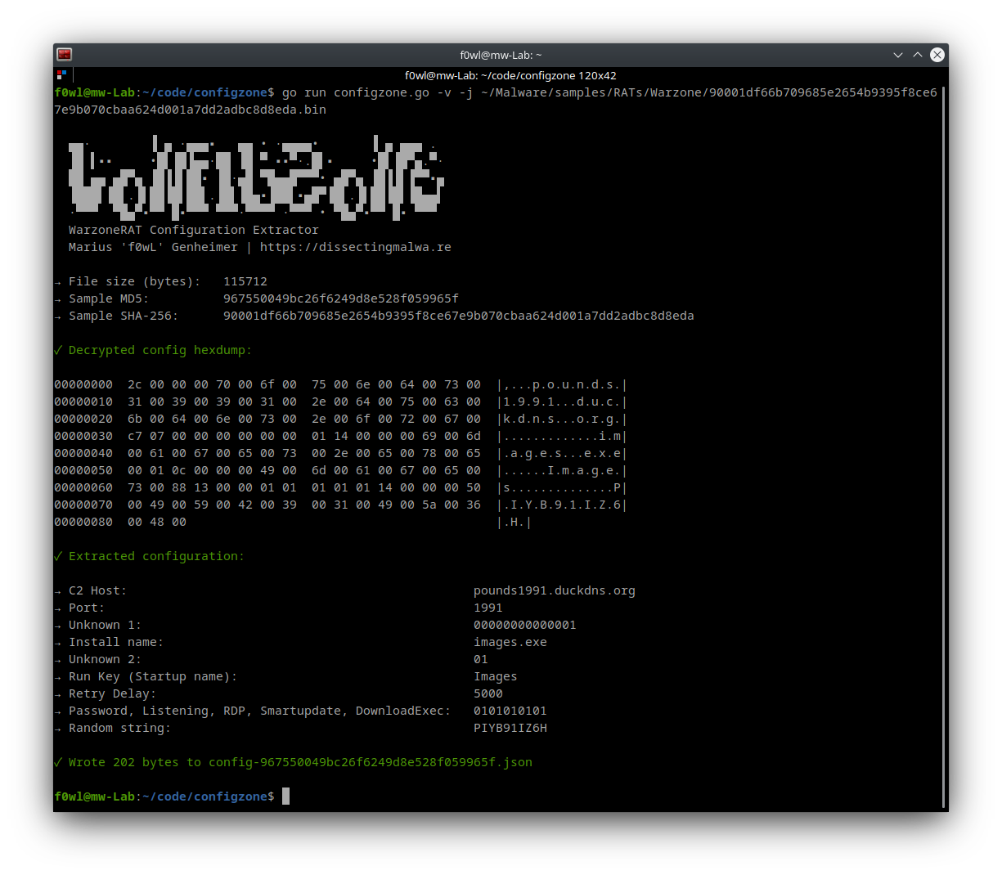1002x875 pixels.
Task: Maximize the terminal window with the up chevron
Action: (x=918, y=55)
